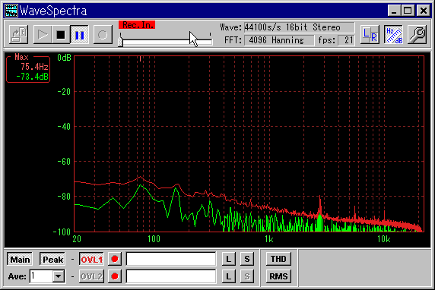The height and width of the screenshot is (290, 435).
Task: Toggle the Peak hold display button
Action: coord(52,260)
